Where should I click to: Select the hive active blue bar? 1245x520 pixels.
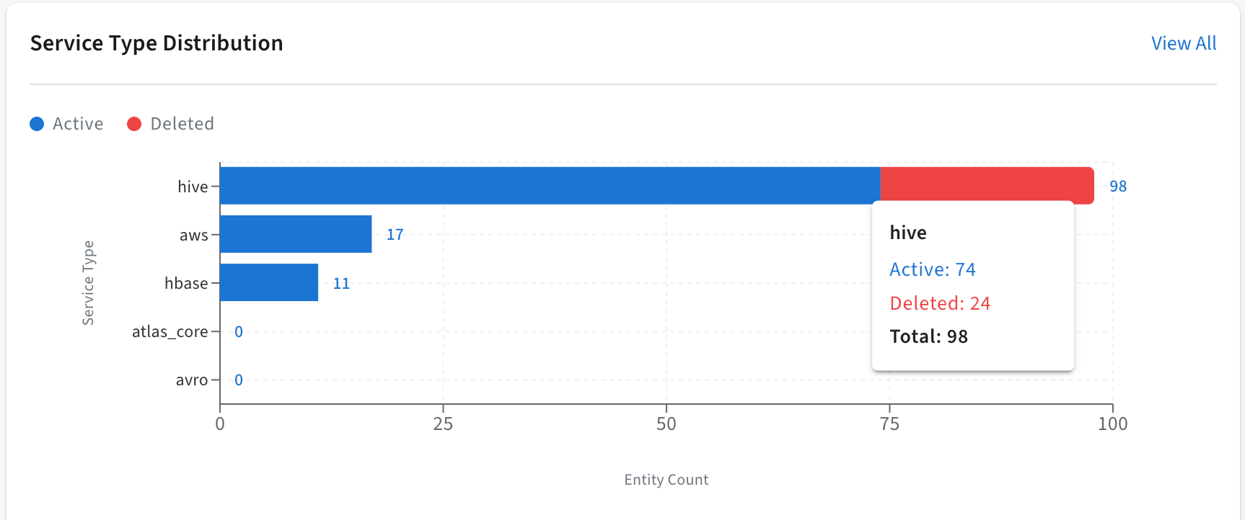point(550,186)
